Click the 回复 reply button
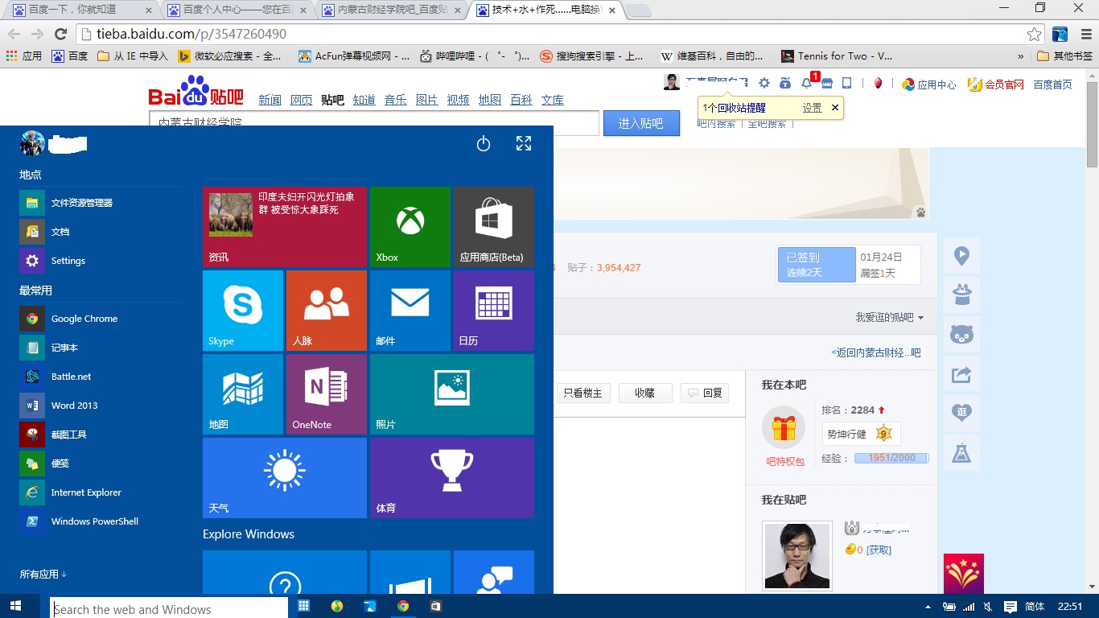Screen dimensions: 1099x618 click(706, 393)
